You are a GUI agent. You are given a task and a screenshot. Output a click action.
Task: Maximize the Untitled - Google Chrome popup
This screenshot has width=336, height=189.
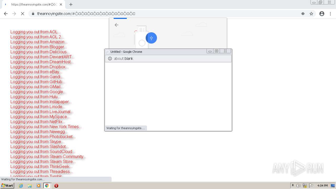click(x=217, y=51)
